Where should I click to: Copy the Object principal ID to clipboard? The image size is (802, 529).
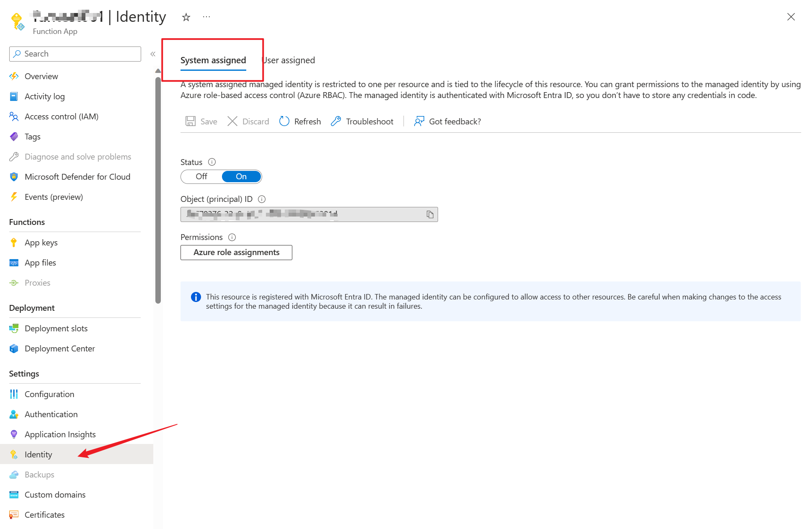pos(430,214)
